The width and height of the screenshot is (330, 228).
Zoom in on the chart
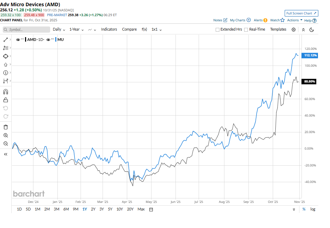[x=5, y=135]
